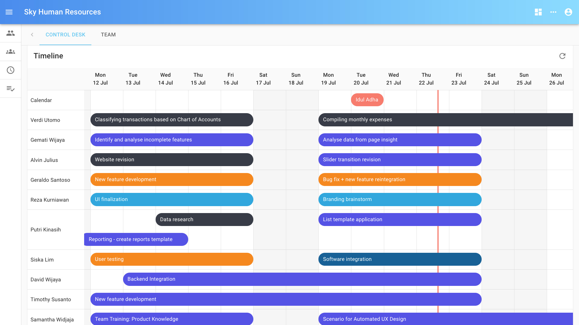Select the orange New feature development bar
The width and height of the screenshot is (579, 325).
(172, 179)
